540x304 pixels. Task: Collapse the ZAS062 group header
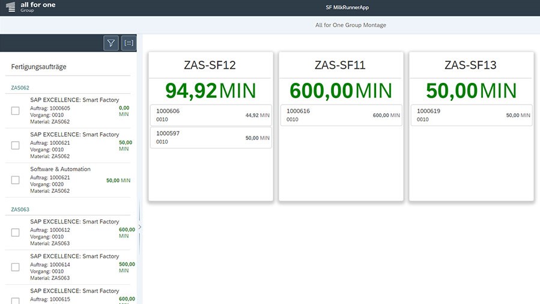pos(20,88)
